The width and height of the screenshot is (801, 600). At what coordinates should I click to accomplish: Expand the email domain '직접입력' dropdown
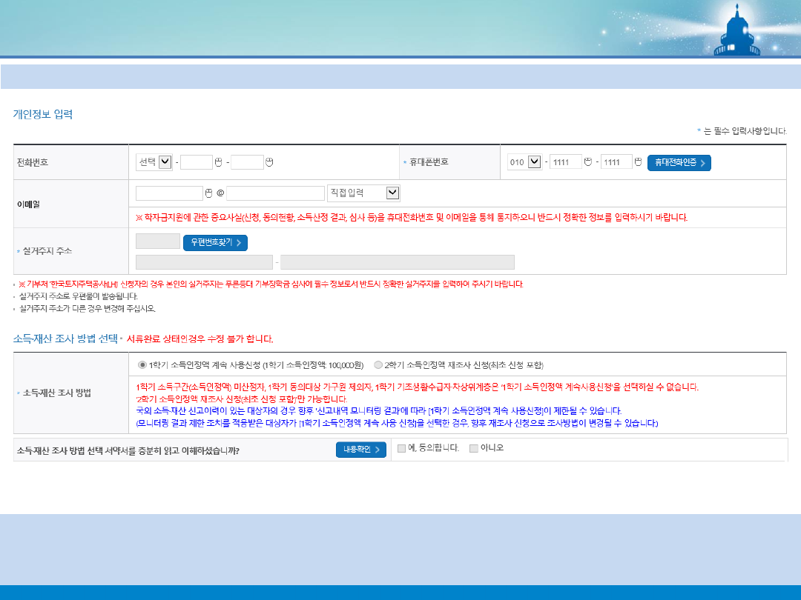(x=363, y=193)
